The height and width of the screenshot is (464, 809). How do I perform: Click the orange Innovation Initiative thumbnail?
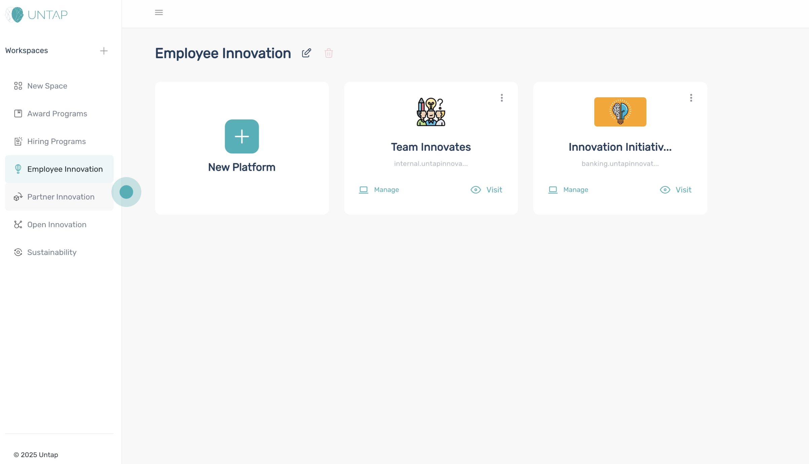620,112
